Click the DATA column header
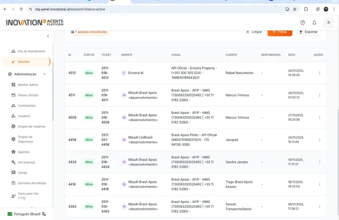Image resolution: width=339 pixels, height=220 pixels. pyautogui.click(x=292, y=55)
